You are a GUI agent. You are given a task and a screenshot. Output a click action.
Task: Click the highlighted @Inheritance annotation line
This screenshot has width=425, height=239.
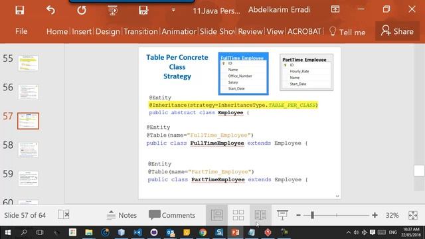point(233,105)
